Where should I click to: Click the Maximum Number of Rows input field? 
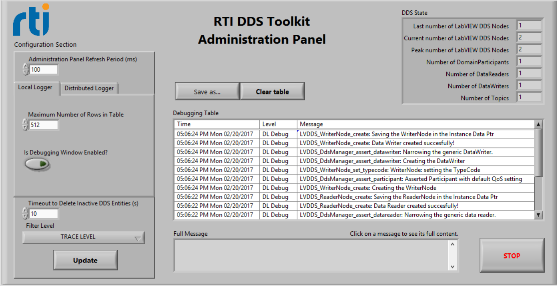44,125
